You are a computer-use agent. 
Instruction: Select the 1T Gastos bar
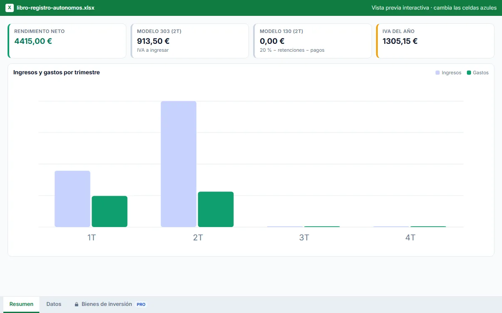click(110, 211)
